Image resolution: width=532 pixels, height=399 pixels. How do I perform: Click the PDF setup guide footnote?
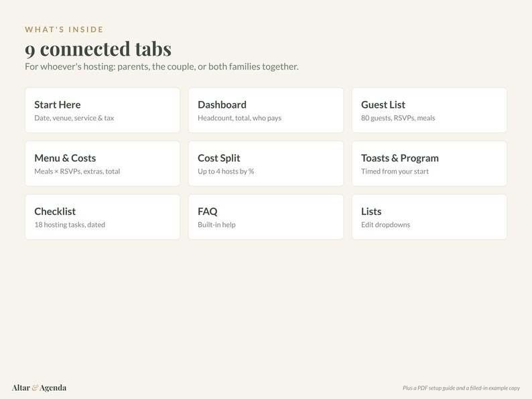click(461, 388)
